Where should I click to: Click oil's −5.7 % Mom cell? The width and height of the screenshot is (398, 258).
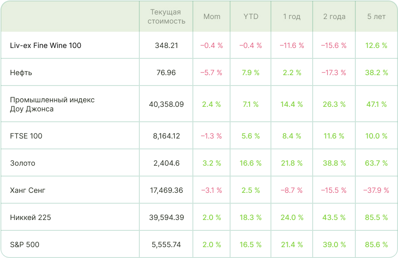[x=211, y=72]
